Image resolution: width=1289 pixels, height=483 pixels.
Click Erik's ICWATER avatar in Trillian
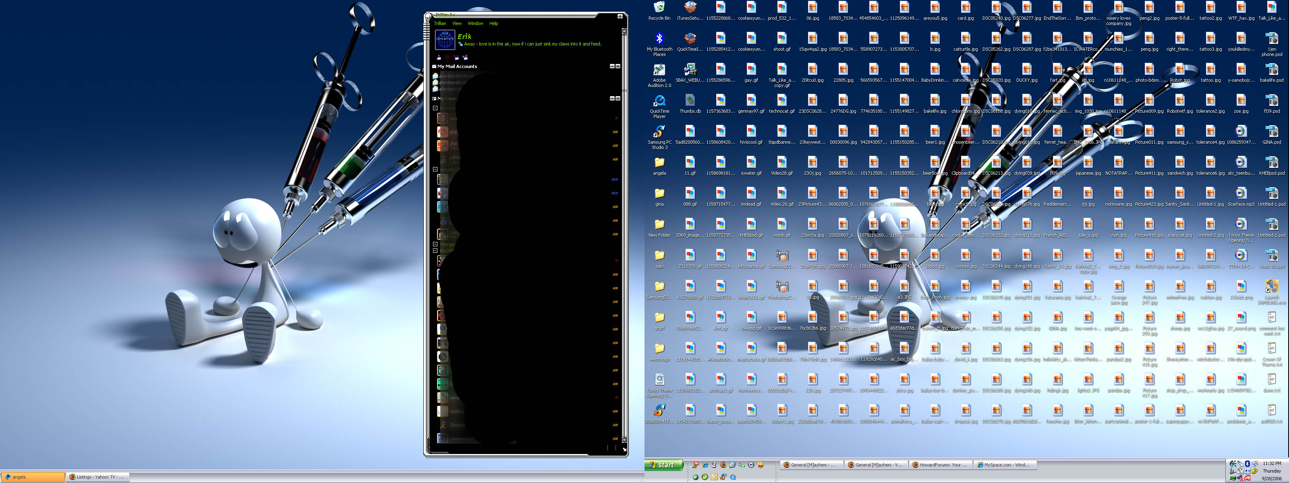click(444, 39)
